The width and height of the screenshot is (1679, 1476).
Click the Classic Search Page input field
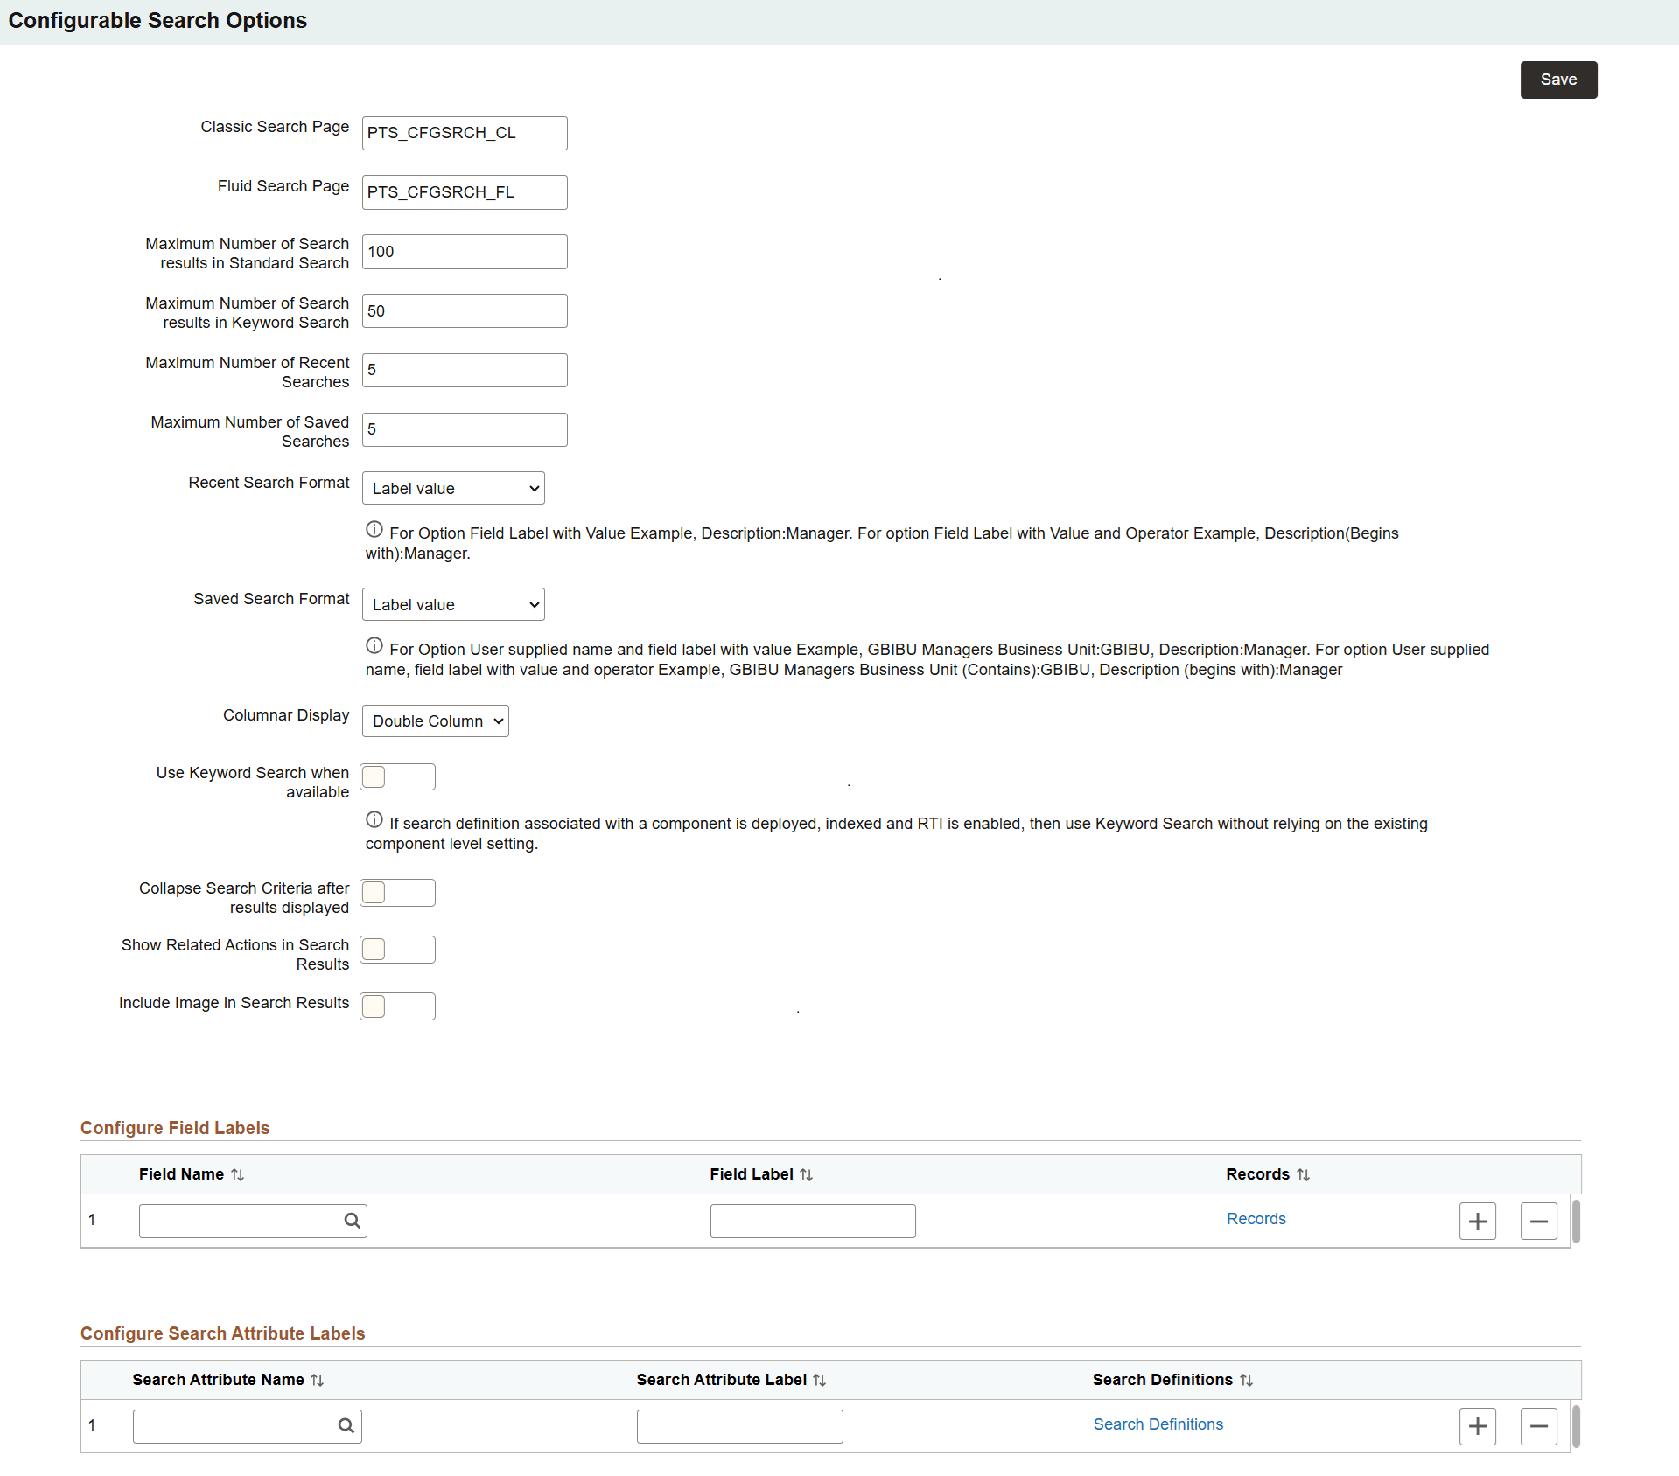tap(464, 133)
